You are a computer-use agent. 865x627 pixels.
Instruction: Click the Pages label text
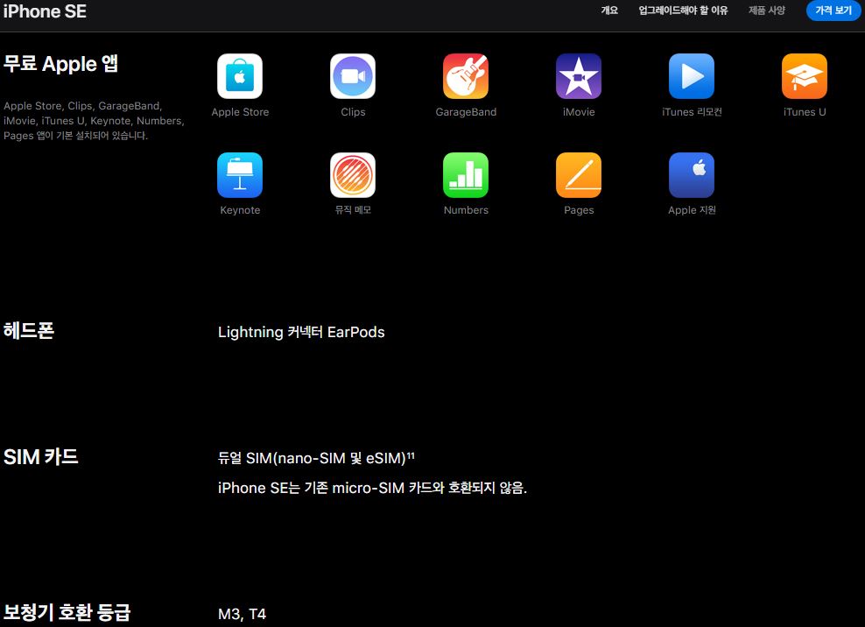click(579, 210)
